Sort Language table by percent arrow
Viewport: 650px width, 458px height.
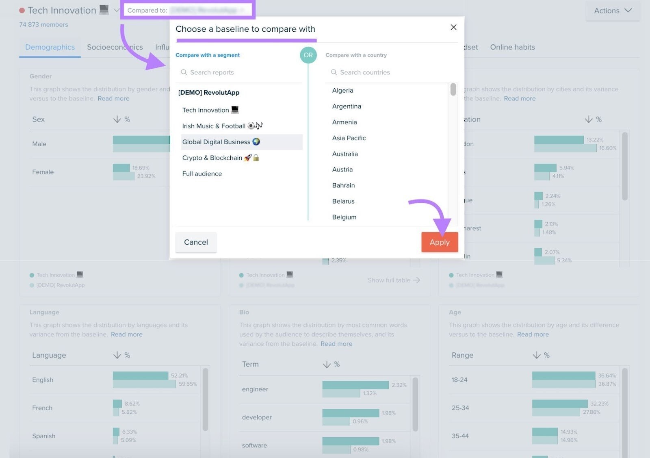(x=117, y=355)
